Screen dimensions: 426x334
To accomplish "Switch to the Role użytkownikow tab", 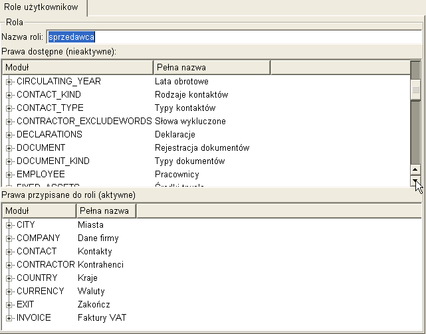I will [x=41, y=7].
